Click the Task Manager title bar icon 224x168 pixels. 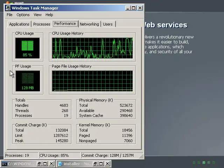click(x=8, y=8)
